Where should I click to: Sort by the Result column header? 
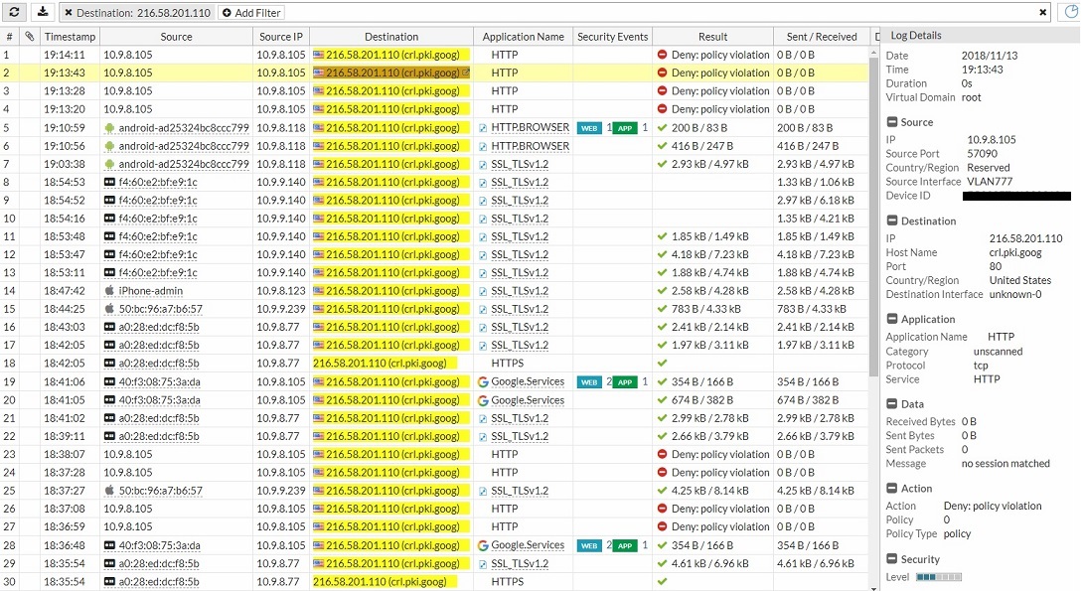point(712,37)
